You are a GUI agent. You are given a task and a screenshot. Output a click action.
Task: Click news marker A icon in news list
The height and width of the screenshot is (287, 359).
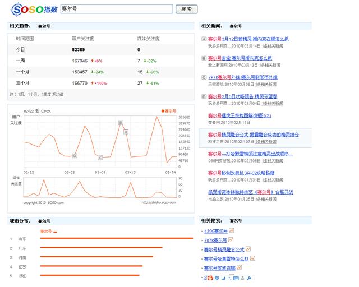(x=204, y=39)
